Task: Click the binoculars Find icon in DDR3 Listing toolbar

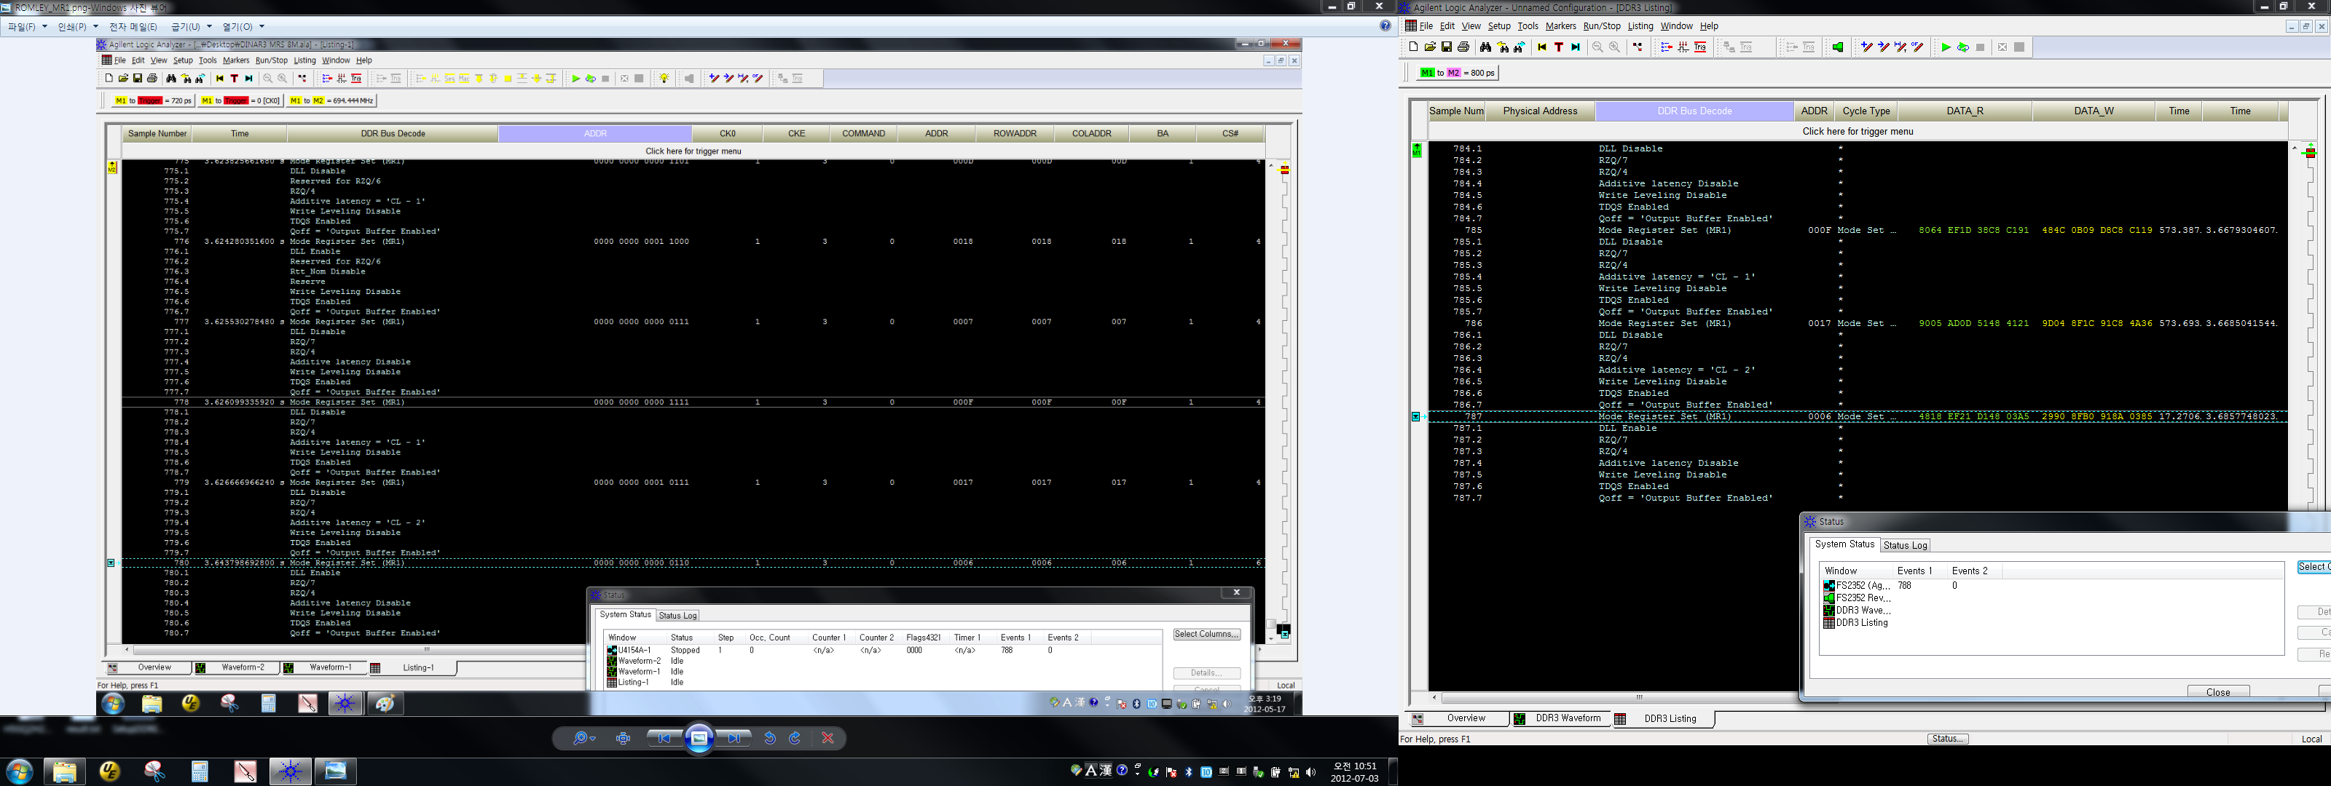Action: (x=1485, y=48)
